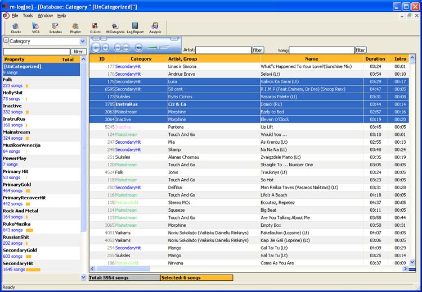Open the Tools menu
The image size is (422, 292).
click(28, 16)
